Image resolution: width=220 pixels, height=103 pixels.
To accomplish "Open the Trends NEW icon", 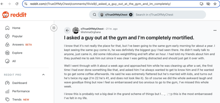I will [7, 99].
